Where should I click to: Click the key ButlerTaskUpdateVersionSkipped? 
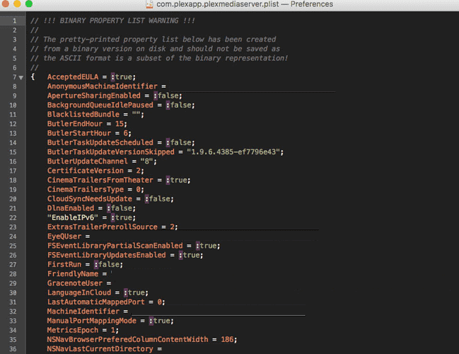(x=111, y=152)
